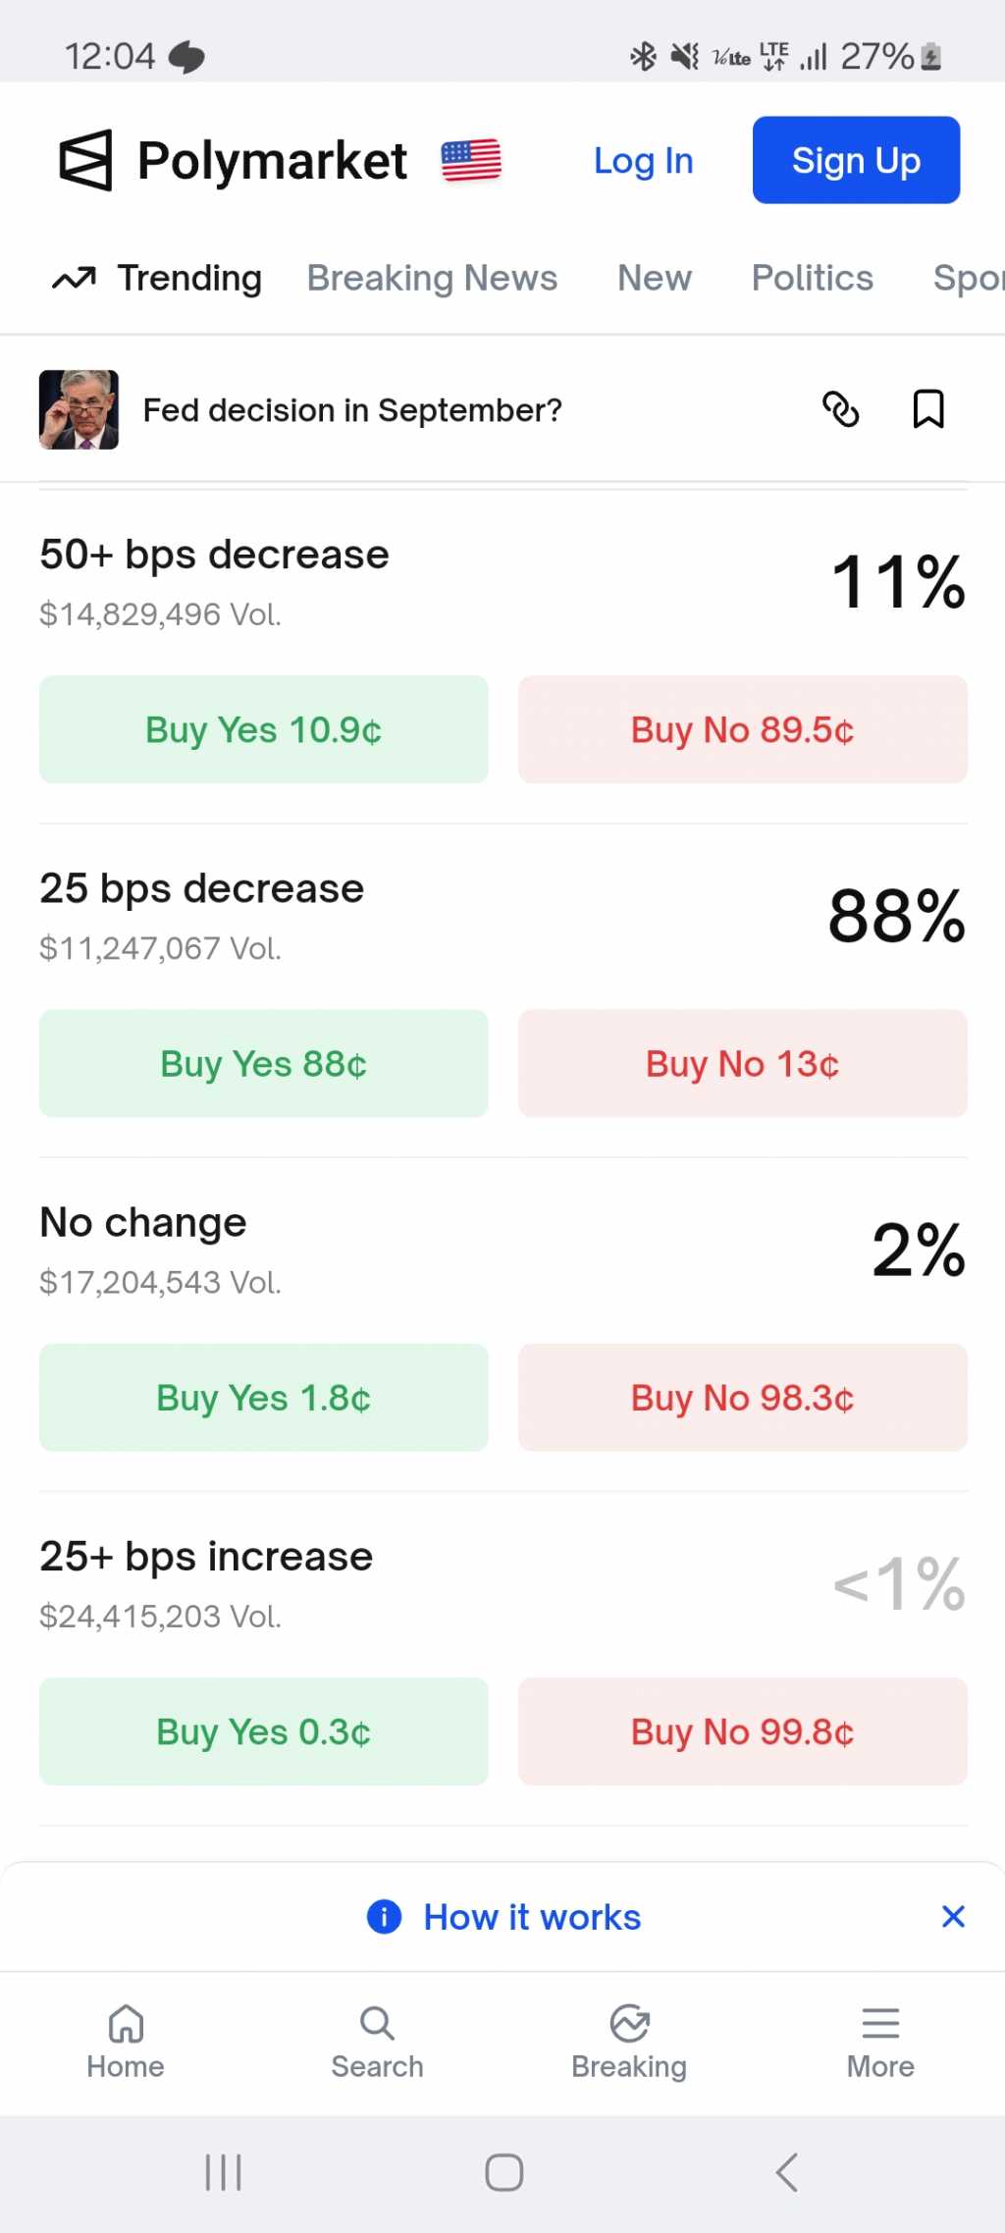The width and height of the screenshot is (1005, 2233).
Task: Click the Log In link
Action: click(x=643, y=161)
